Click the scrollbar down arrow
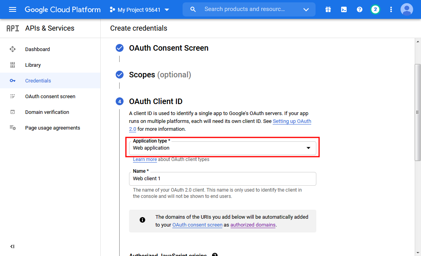This screenshot has width=421, height=256. click(417, 252)
